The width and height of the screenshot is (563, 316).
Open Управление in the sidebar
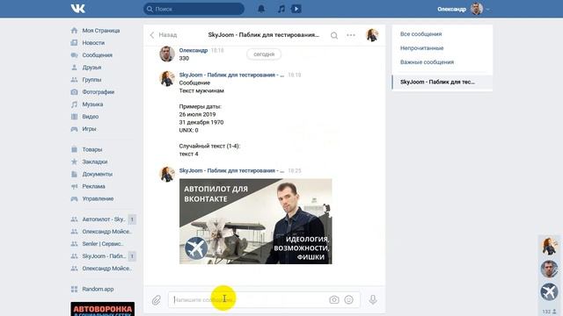(x=98, y=198)
